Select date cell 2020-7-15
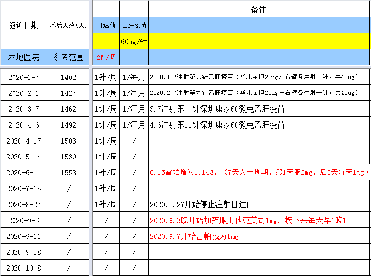Viewport: 371px width, 276px height. 23,188
